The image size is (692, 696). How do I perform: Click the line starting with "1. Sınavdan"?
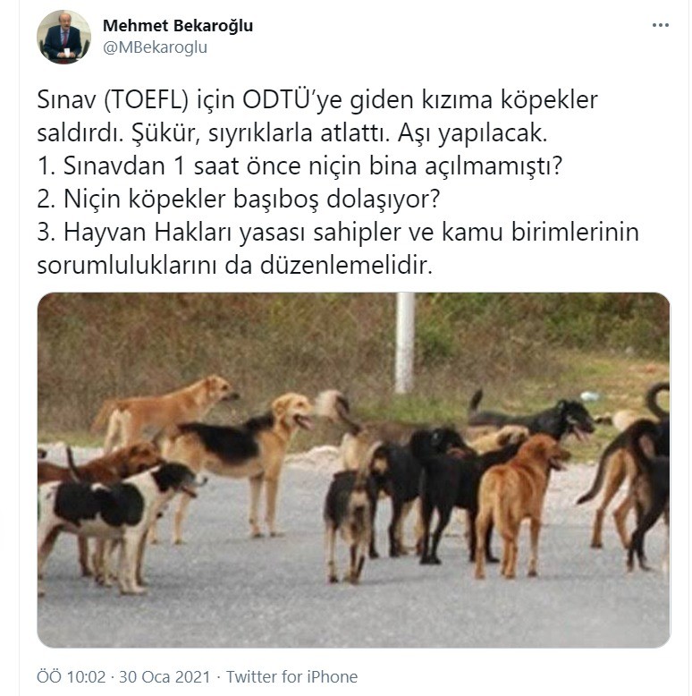tap(300, 166)
